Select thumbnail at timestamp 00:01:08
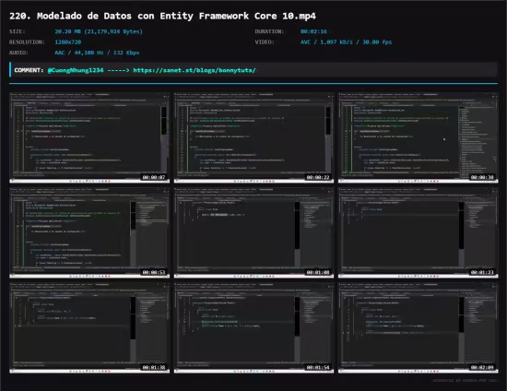The image size is (507, 391). coord(253,233)
